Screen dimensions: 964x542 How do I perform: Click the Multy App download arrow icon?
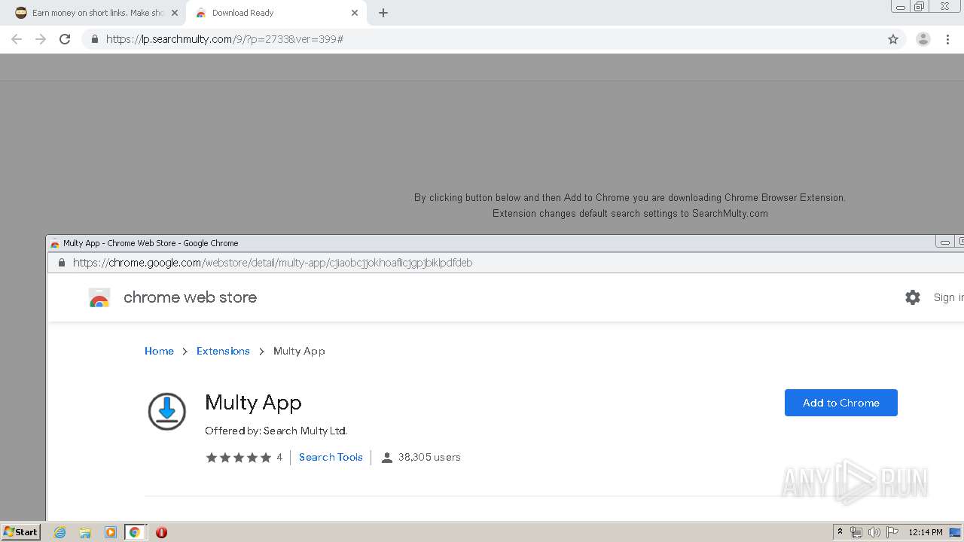[166, 411]
